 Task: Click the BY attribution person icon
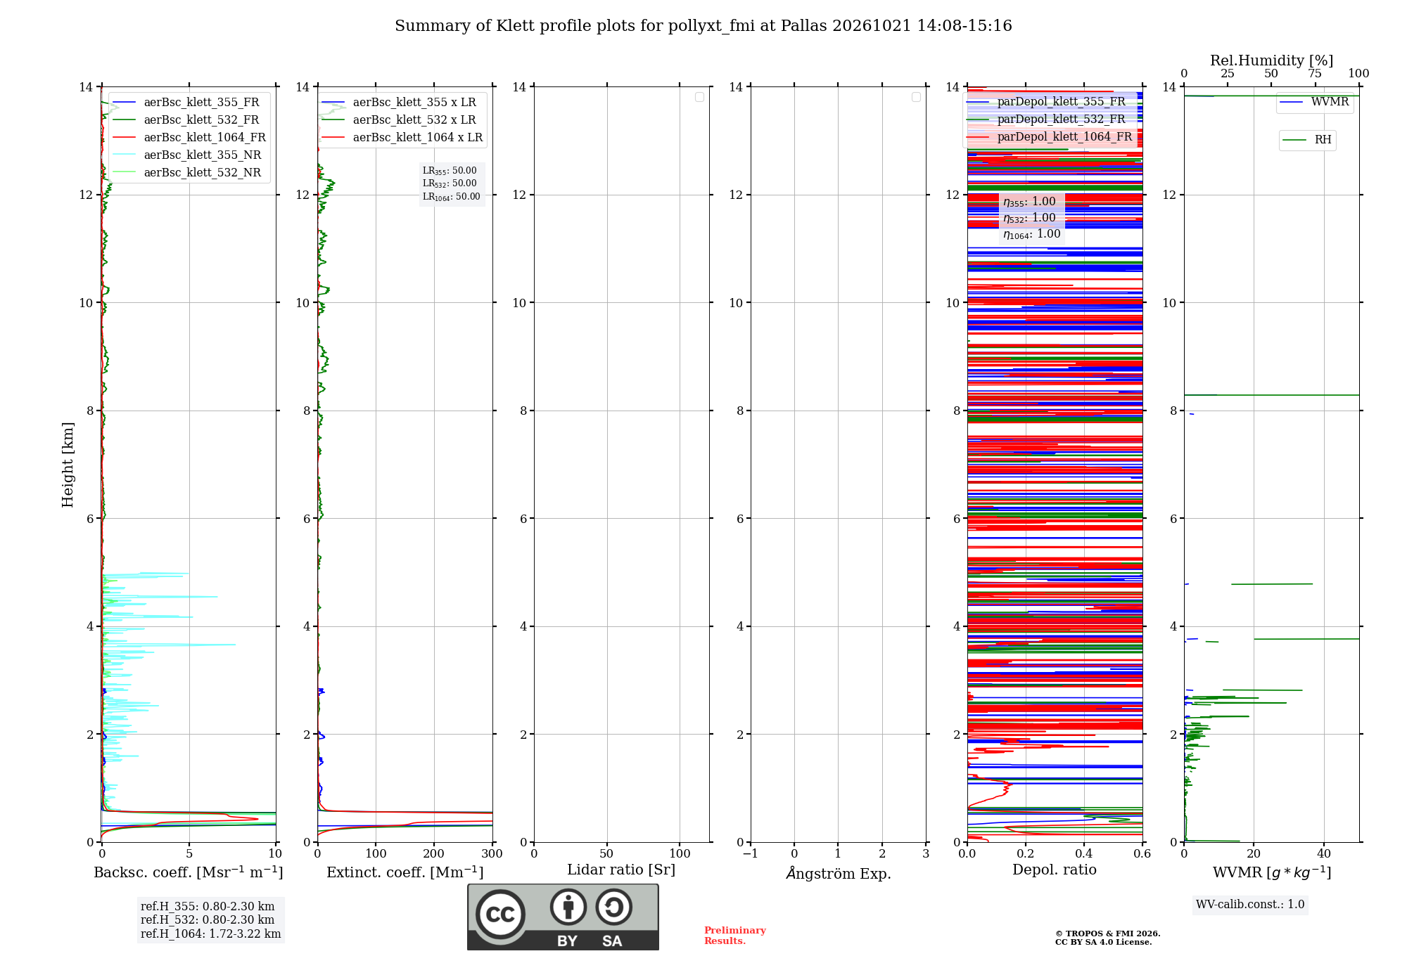click(568, 907)
